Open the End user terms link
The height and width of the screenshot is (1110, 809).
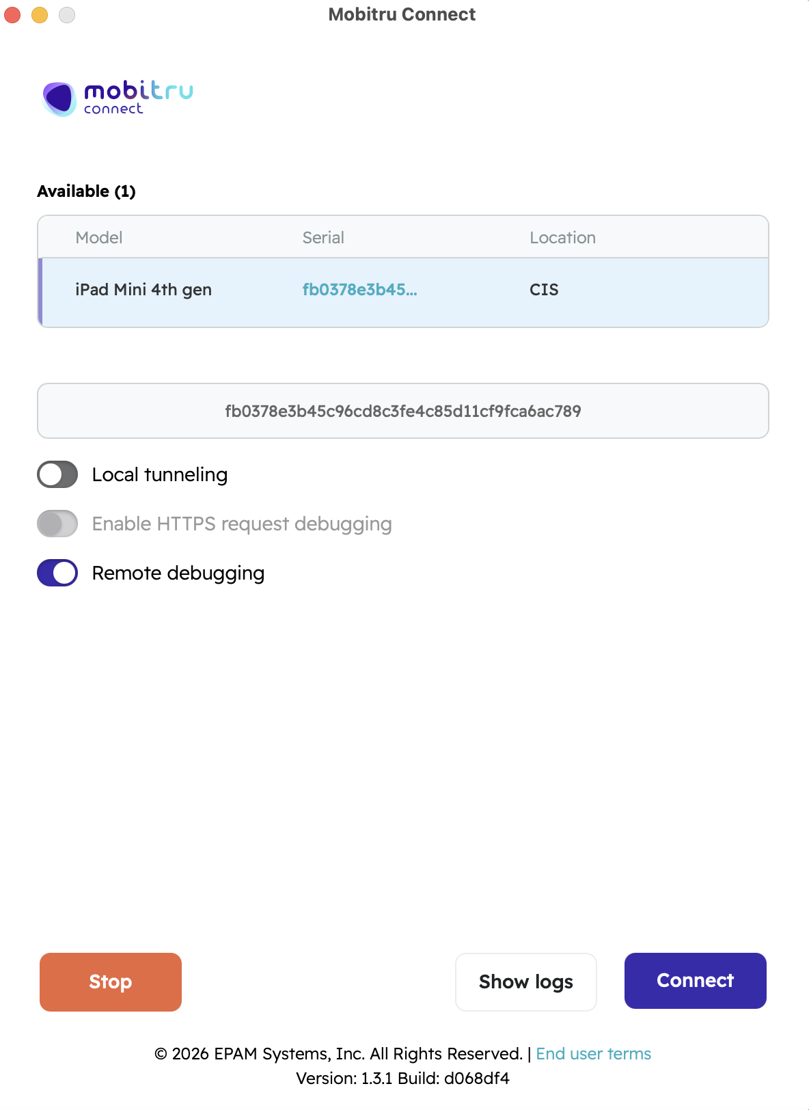point(593,1053)
